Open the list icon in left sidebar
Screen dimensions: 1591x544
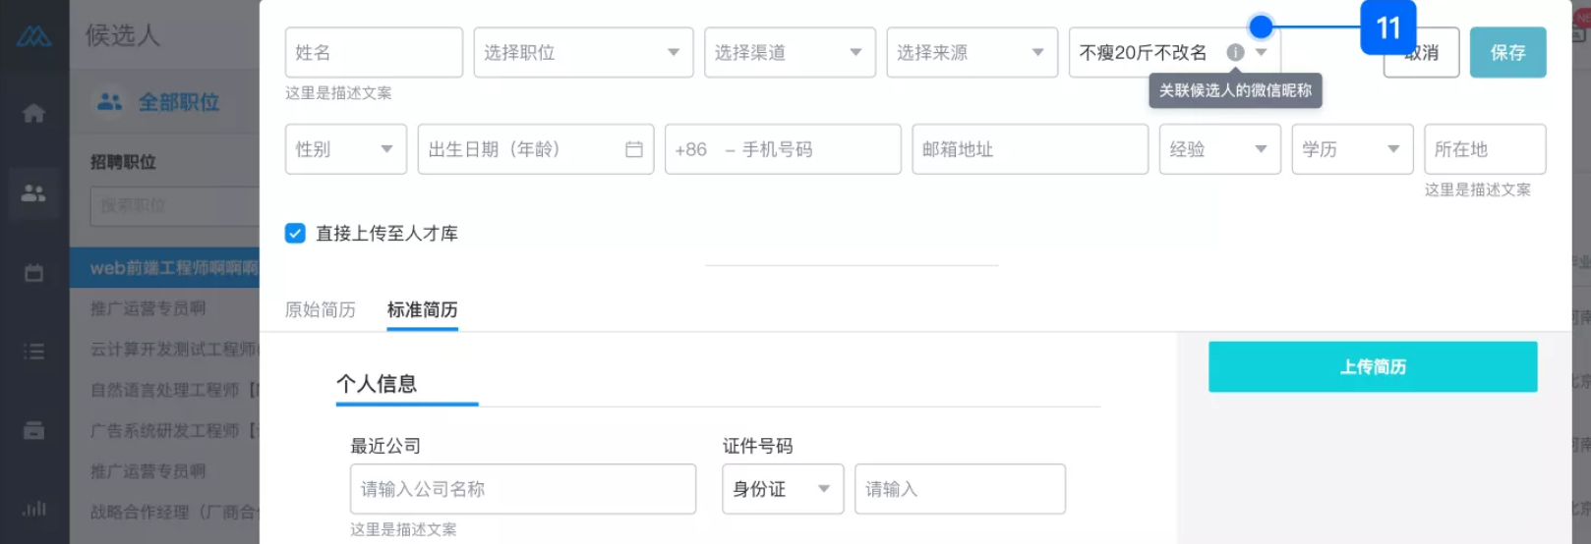tap(33, 351)
